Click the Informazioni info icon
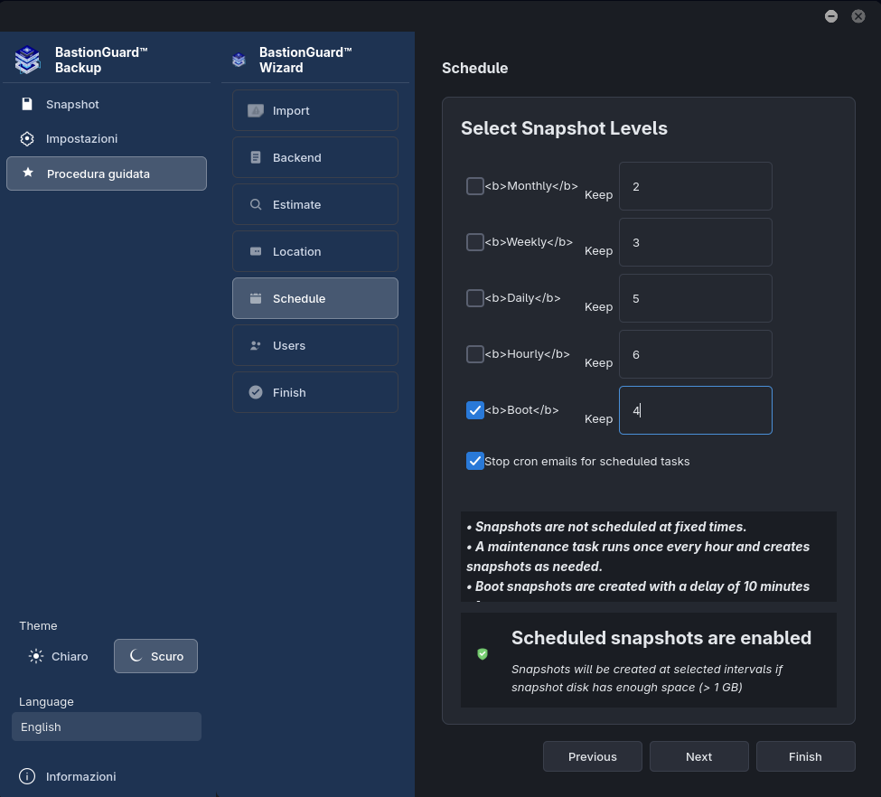This screenshot has width=881, height=797. tap(27, 776)
